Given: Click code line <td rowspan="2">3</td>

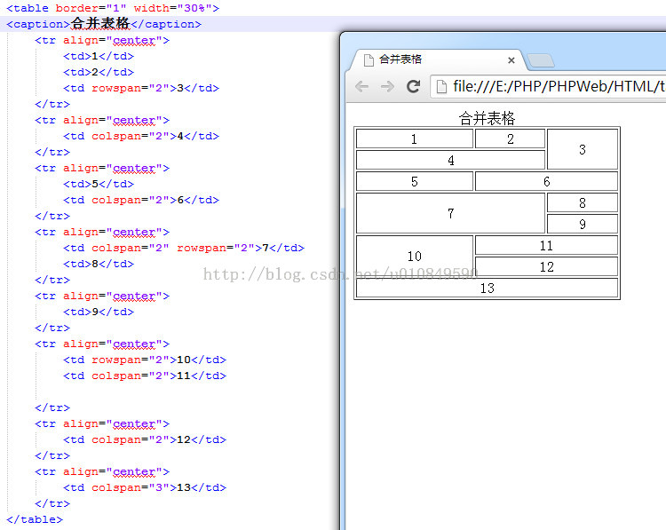Looking at the screenshot, I should [141, 88].
